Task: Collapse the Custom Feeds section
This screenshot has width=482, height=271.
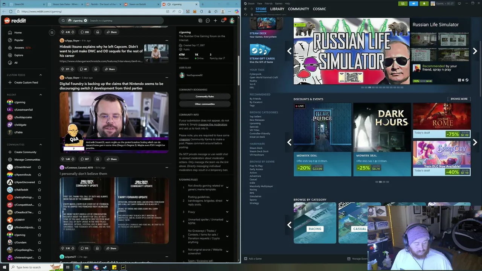Action: (x=41, y=75)
